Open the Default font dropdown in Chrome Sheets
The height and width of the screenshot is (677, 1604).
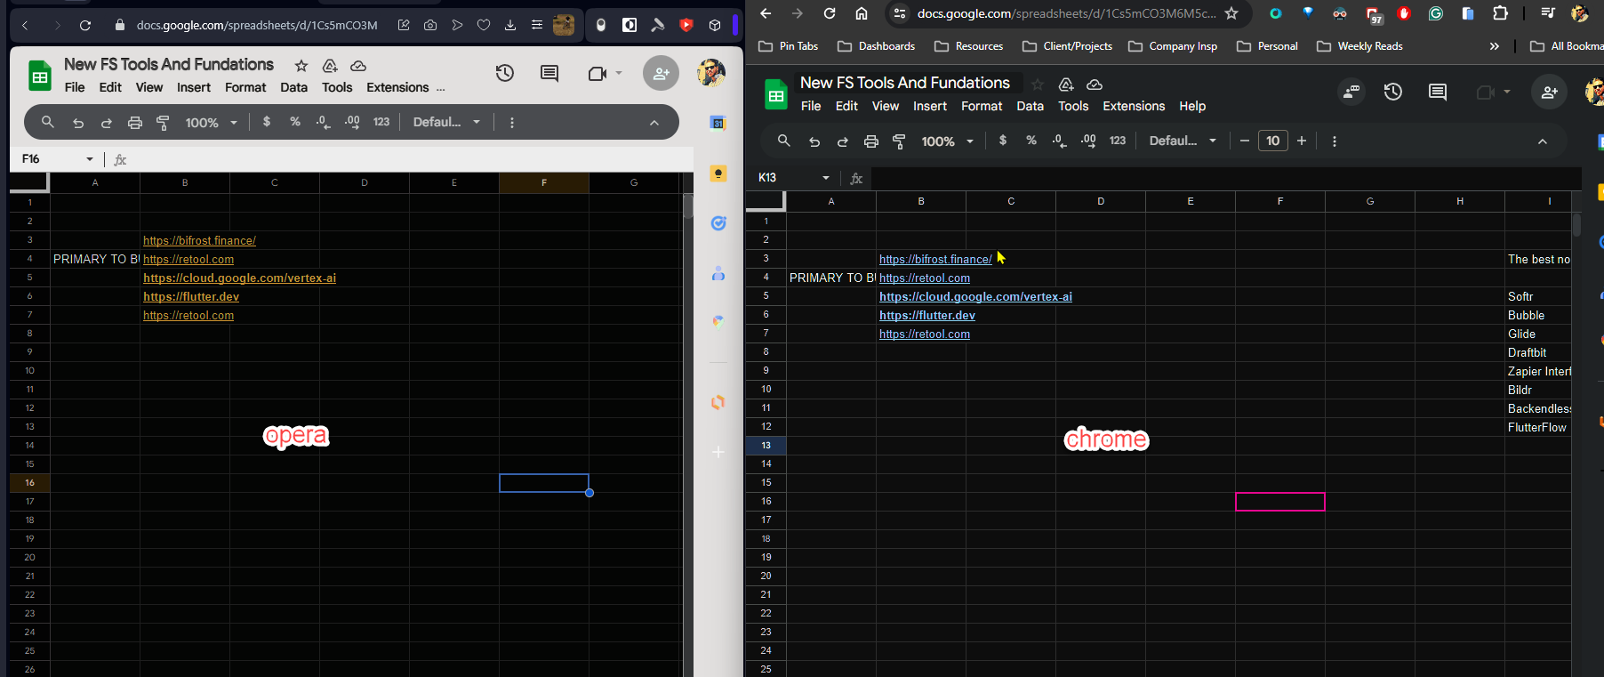point(1183,141)
